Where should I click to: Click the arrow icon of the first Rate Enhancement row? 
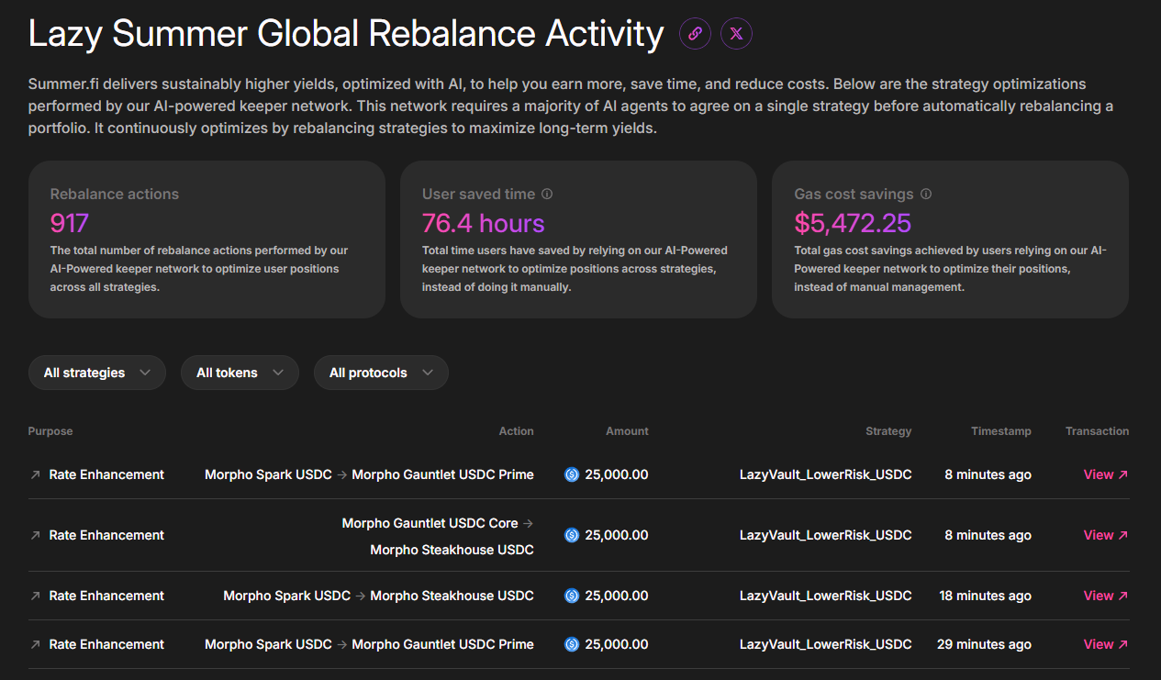coord(35,474)
